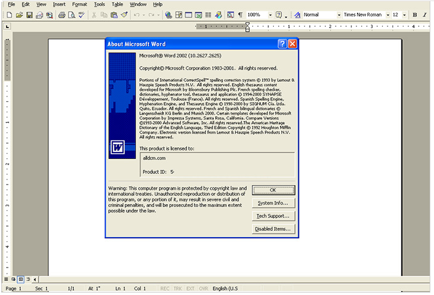Screen dimensions: 434x295
Task: Click the Microsoft Word Help icon
Action: (279, 15)
